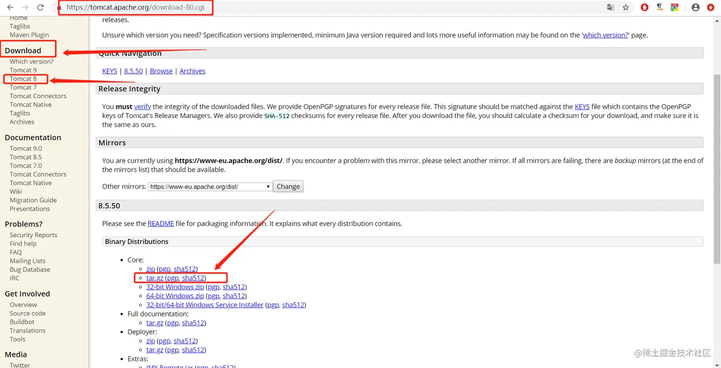This screenshot has height=368, width=721.
Task: Select Tomcat 7 under Download
Action: [23, 87]
